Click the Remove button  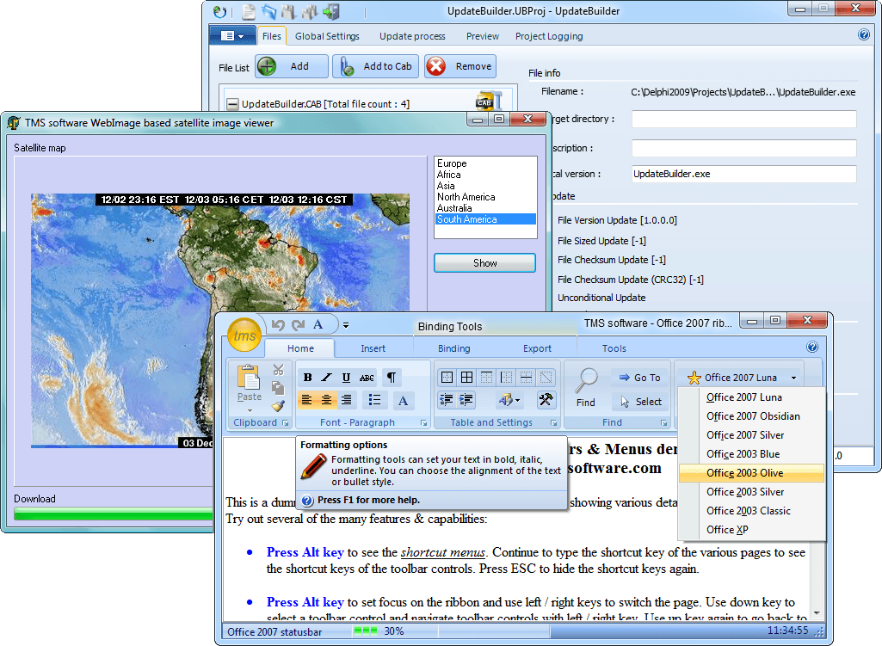tap(460, 66)
